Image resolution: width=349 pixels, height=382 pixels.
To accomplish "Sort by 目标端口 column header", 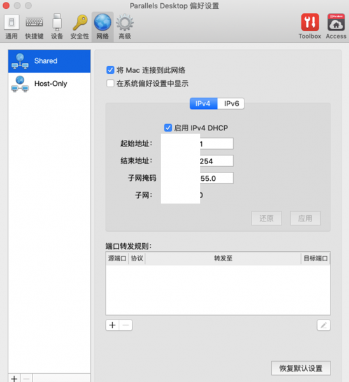I will [x=316, y=258].
